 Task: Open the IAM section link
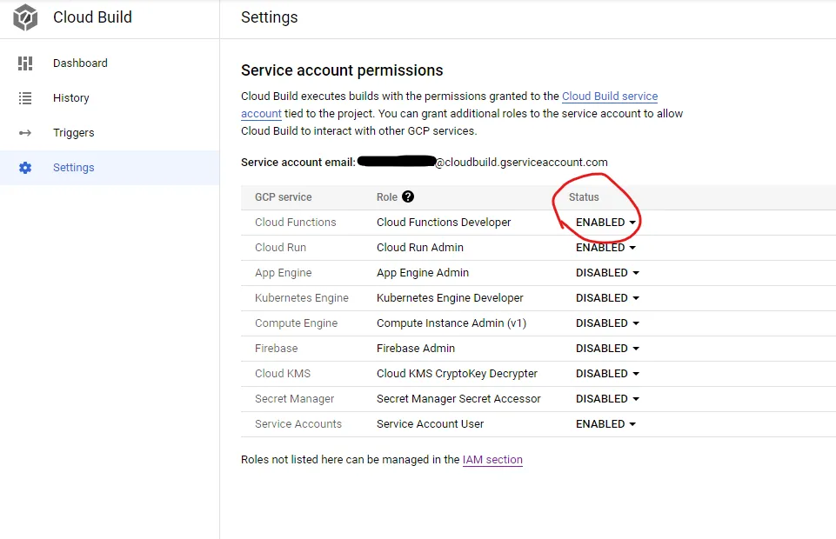492,460
